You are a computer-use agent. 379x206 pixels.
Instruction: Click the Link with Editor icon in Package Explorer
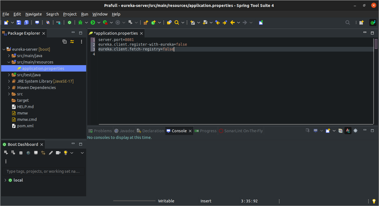coord(72,41)
